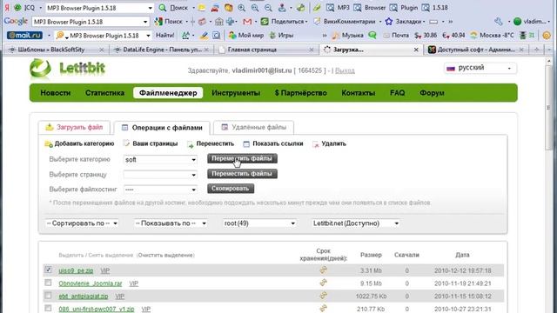Open the Новости menu item
The image size is (557, 313).
coord(56,93)
